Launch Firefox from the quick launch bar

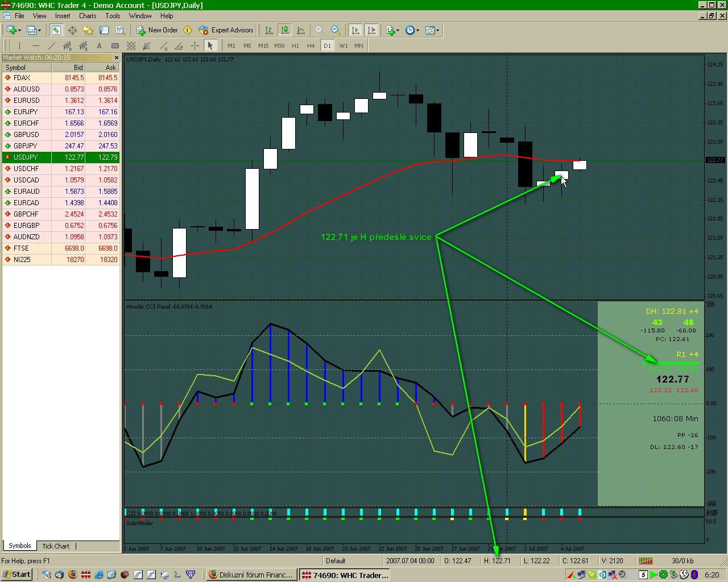[x=72, y=575]
